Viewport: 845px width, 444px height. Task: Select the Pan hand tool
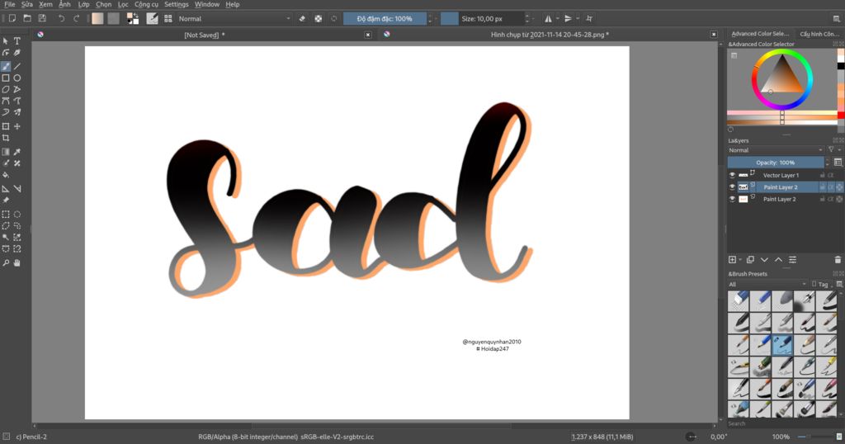[x=17, y=263]
